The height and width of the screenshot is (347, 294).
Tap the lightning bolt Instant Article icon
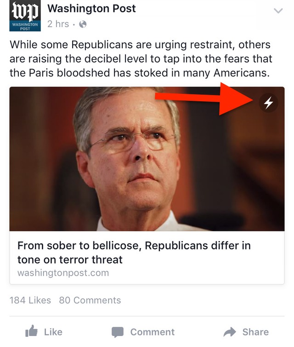(x=269, y=104)
